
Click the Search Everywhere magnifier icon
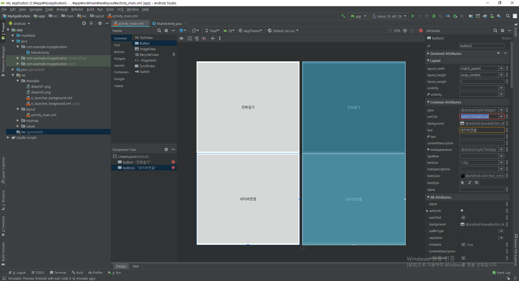click(x=508, y=16)
